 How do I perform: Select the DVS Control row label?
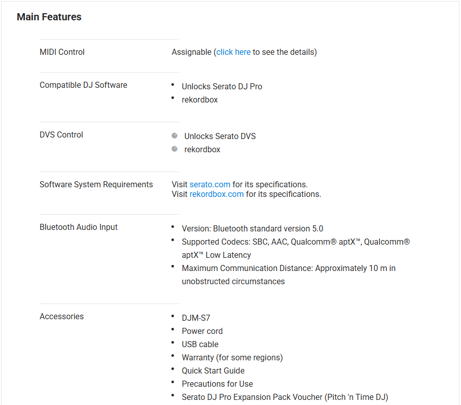61,134
